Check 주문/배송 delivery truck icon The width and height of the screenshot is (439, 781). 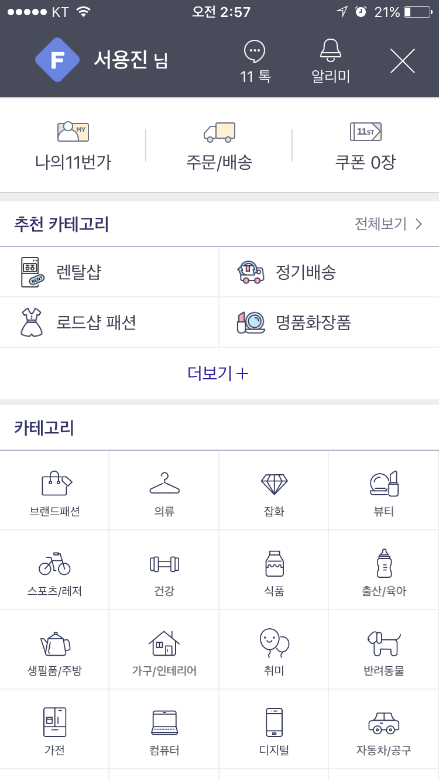point(220,132)
